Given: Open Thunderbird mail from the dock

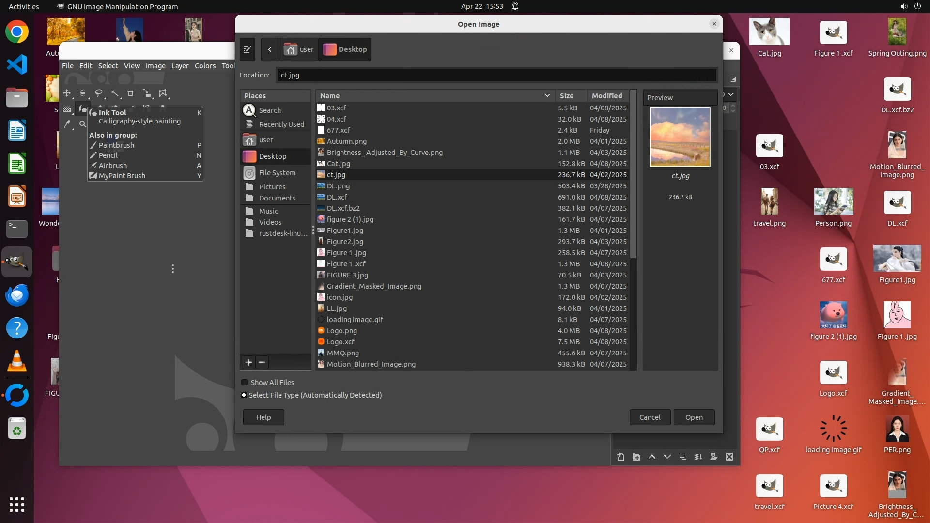Looking at the screenshot, I should point(17,295).
